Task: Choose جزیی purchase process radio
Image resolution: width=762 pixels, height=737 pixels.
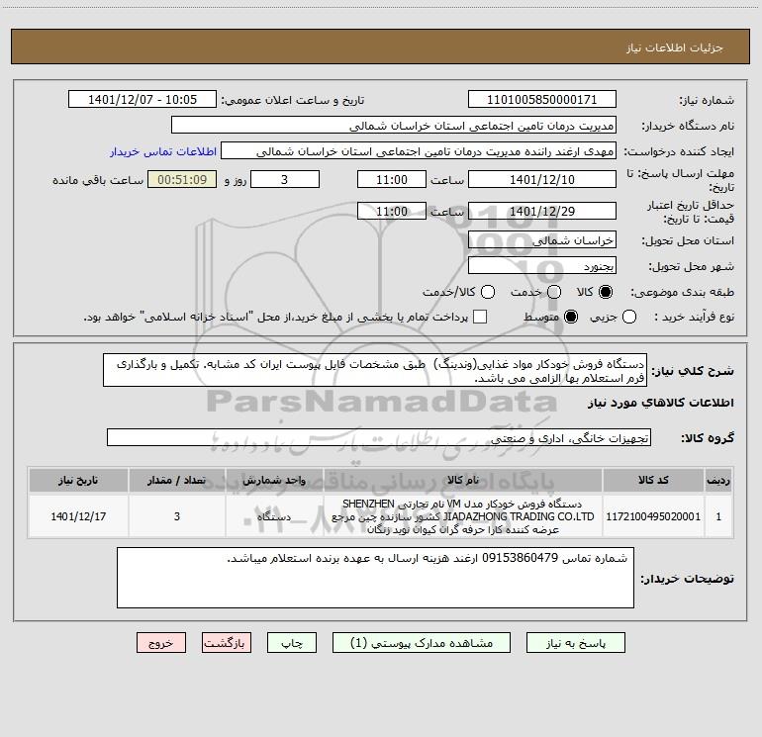Action: (629, 317)
